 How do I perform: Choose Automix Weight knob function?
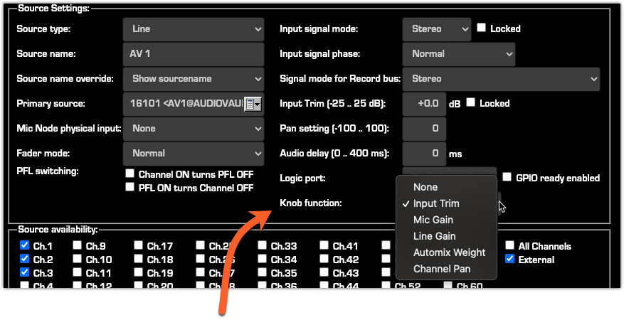point(449,252)
